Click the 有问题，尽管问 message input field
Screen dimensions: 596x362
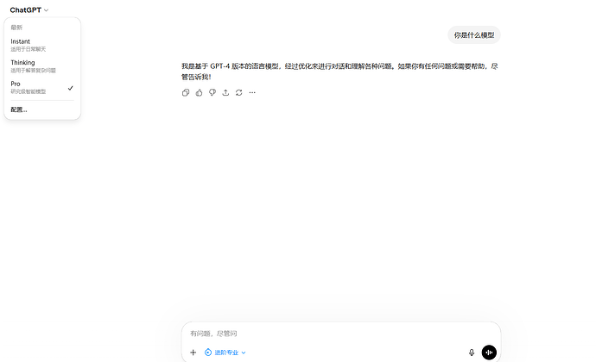pyautogui.click(x=341, y=334)
